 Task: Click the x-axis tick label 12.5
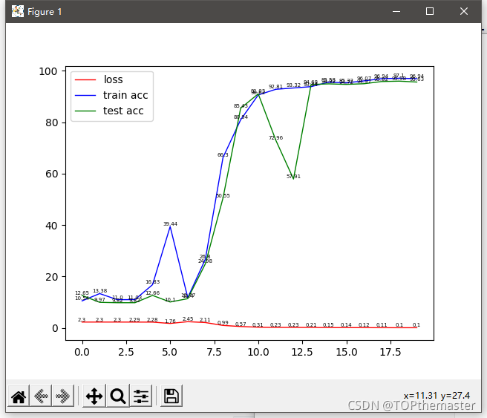302,352
